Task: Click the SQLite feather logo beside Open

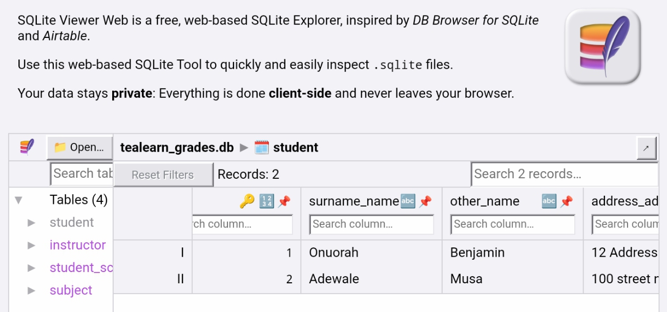Action: 27,147
